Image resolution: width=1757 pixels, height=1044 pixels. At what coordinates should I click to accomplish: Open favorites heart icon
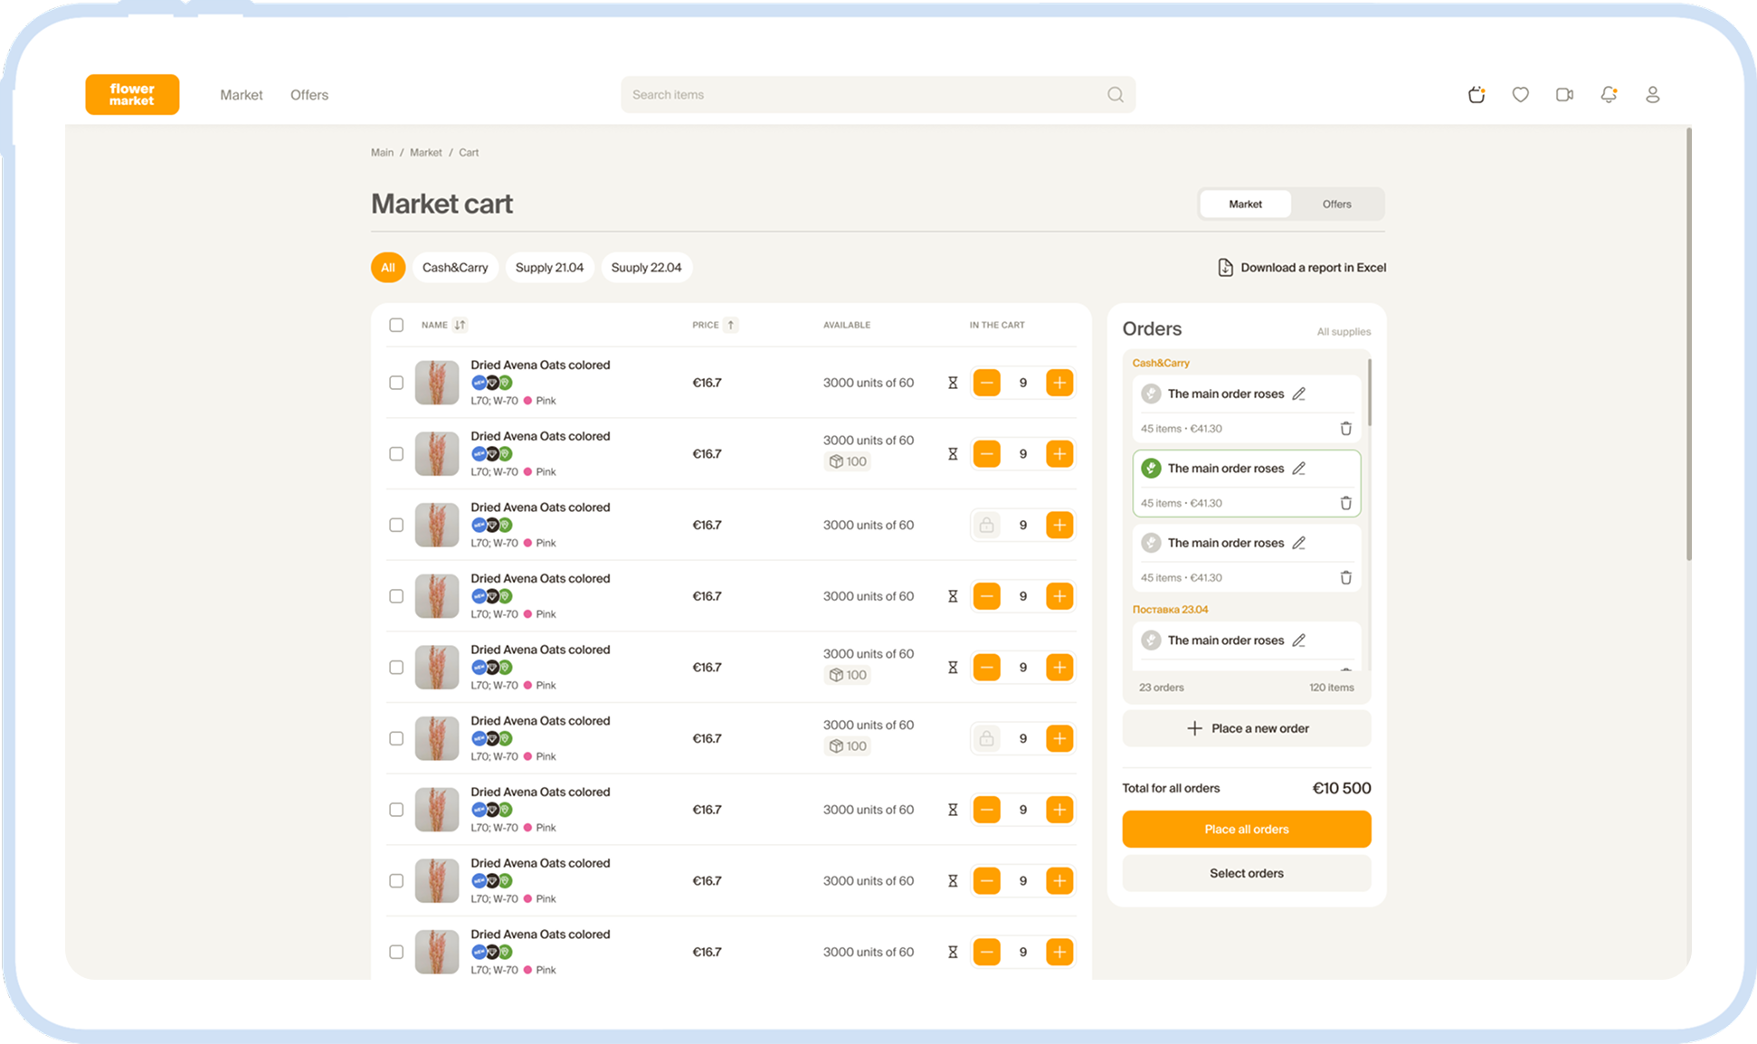1520,94
